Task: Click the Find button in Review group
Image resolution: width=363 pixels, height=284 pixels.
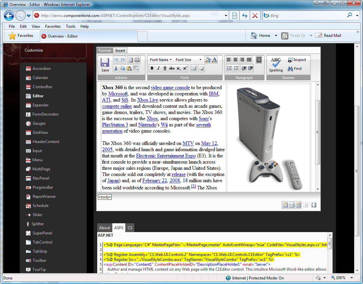Action: (295, 69)
